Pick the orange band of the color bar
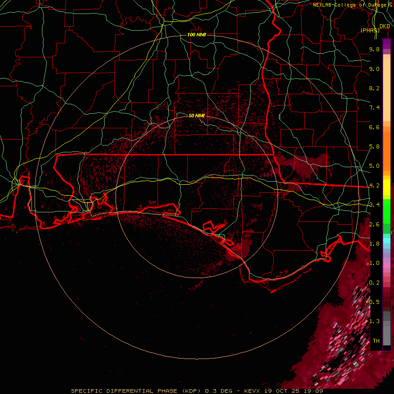Viewport: 394px width, 394px height. point(387,151)
